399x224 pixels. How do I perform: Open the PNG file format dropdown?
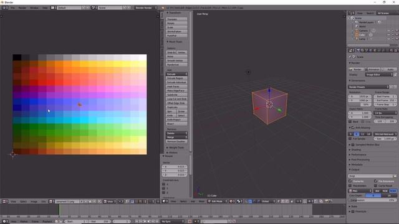pyautogui.click(x=360, y=191)
